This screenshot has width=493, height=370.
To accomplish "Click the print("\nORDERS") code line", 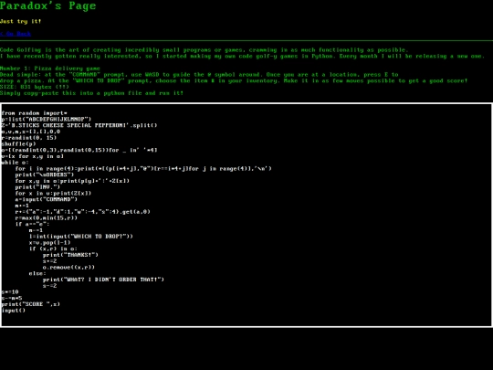I will (x=45, y=174).
